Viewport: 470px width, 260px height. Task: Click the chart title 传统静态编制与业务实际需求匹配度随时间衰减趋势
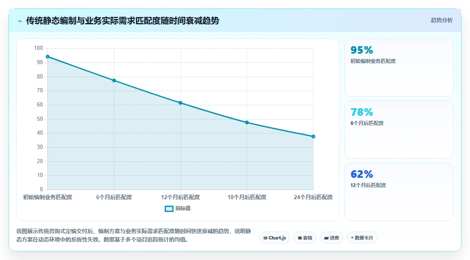123,21
